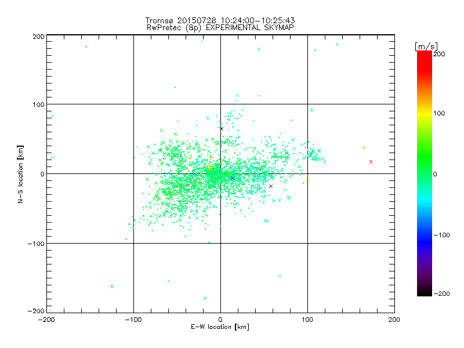The width and height of the screenshot is (464, 348).
Task: Click the y-axis tick label "100"
Action: pos(38,104)
